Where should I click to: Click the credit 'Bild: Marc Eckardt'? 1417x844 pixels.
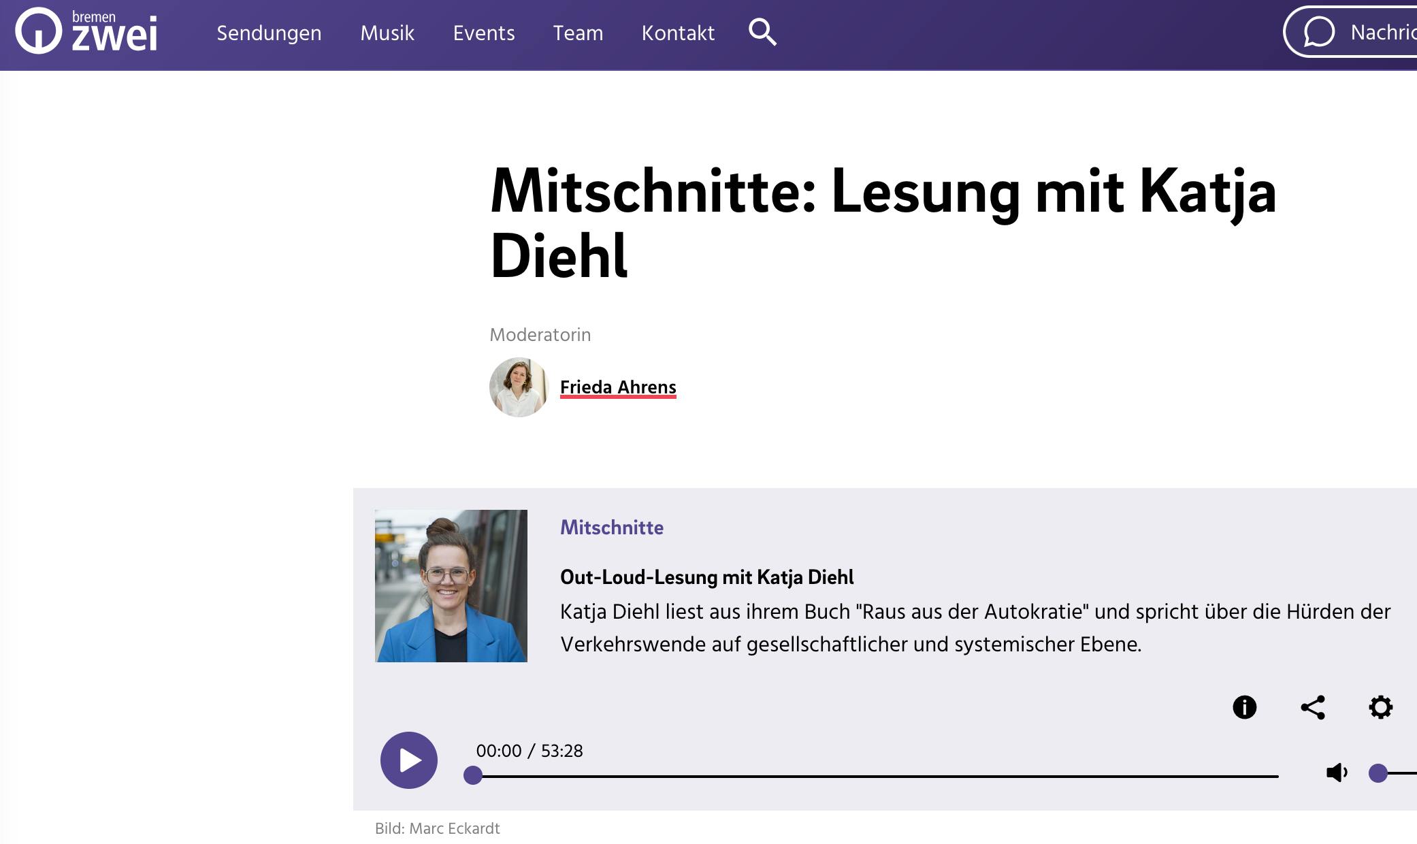coord(437,828)
